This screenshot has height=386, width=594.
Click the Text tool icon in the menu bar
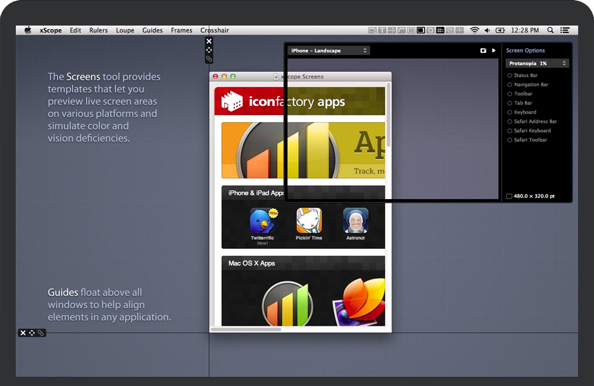[382, 30]
